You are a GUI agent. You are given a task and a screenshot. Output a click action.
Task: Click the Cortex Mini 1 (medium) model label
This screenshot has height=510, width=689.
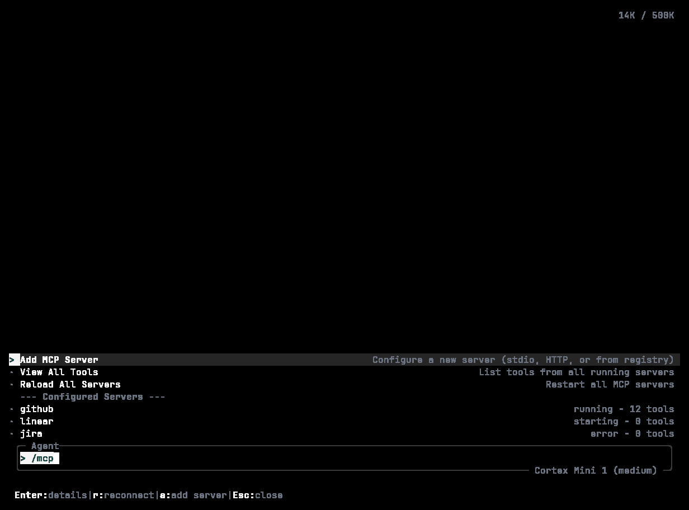coord(596,470)
